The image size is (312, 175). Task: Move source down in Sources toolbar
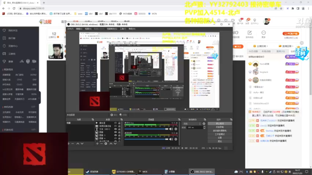point(115,143)
